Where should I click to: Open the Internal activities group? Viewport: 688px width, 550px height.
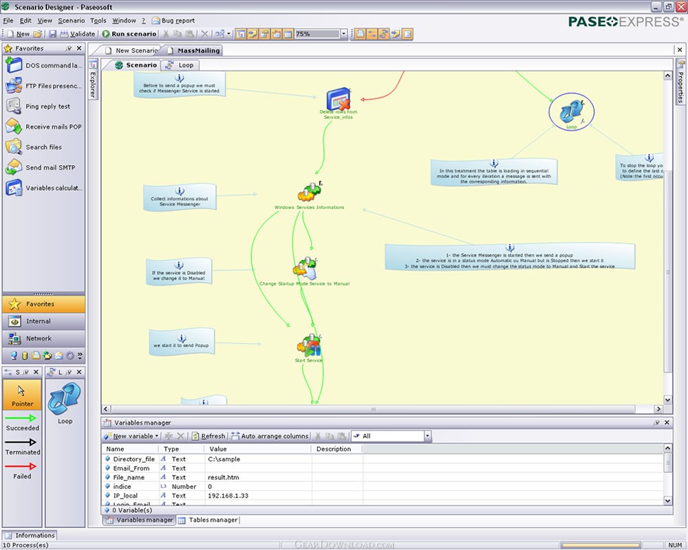43,321
